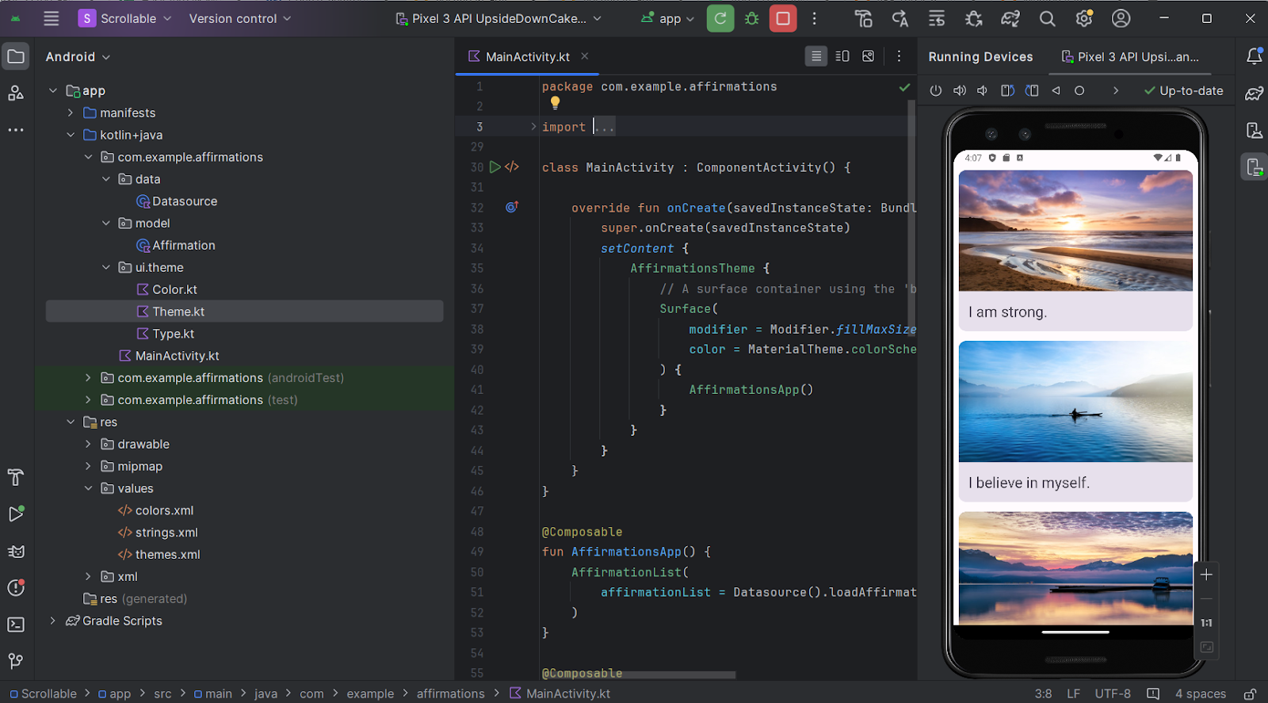Open the Search Everywhere magnifier
The image size is (1268, 703).
[x=1047, y=18]
